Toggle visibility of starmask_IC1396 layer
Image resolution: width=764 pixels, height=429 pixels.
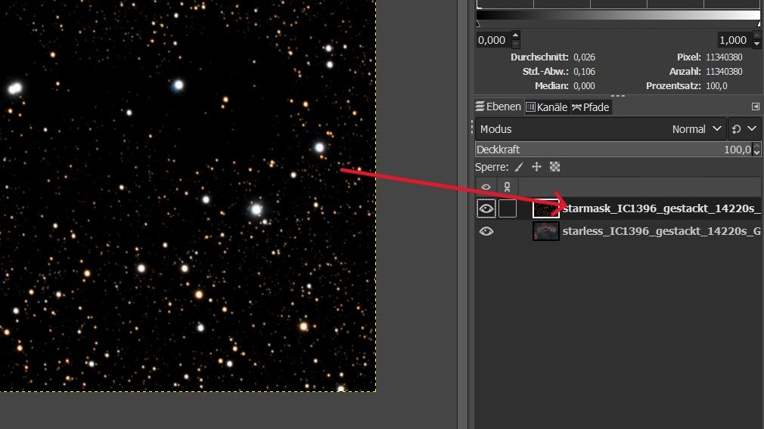click(486, 208)
